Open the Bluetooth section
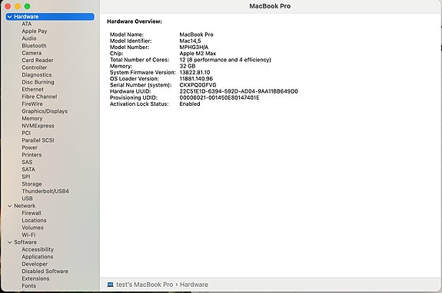The image size is (442, 293). 34,46
